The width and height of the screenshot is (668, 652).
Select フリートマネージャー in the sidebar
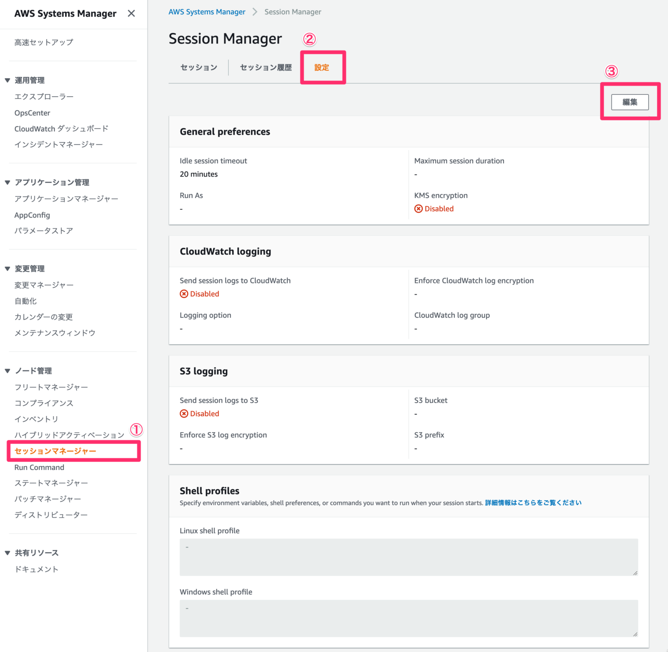tap(51, 387)
